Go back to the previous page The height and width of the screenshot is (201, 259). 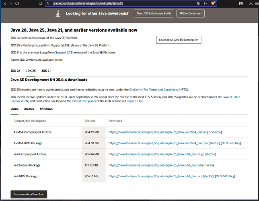tap(5, 4)
